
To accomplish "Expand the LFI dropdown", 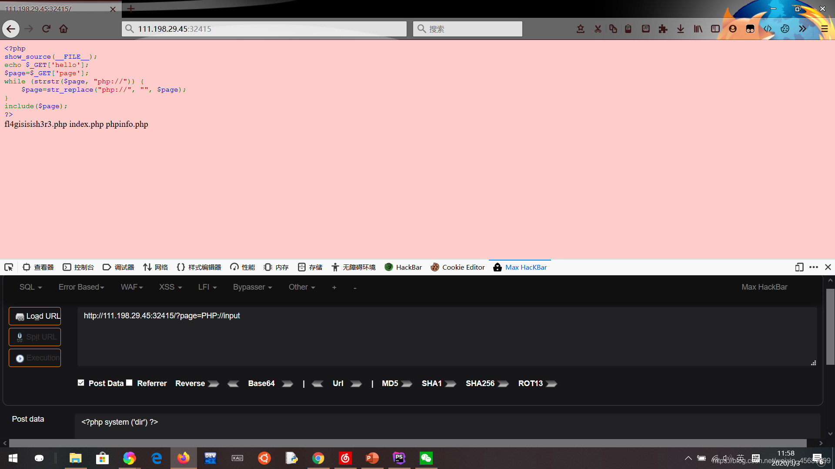I will tap(207, 287).
